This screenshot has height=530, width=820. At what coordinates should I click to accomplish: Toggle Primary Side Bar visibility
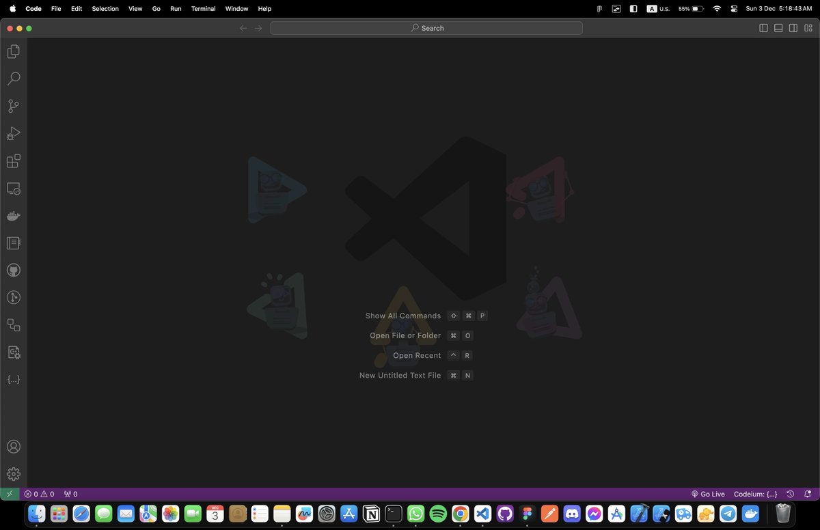763,28
